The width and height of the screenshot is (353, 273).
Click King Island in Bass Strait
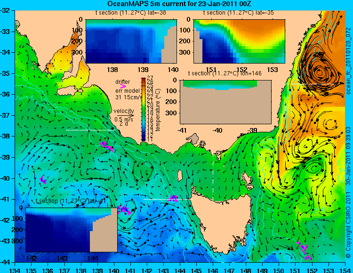[x=180, y=176]
